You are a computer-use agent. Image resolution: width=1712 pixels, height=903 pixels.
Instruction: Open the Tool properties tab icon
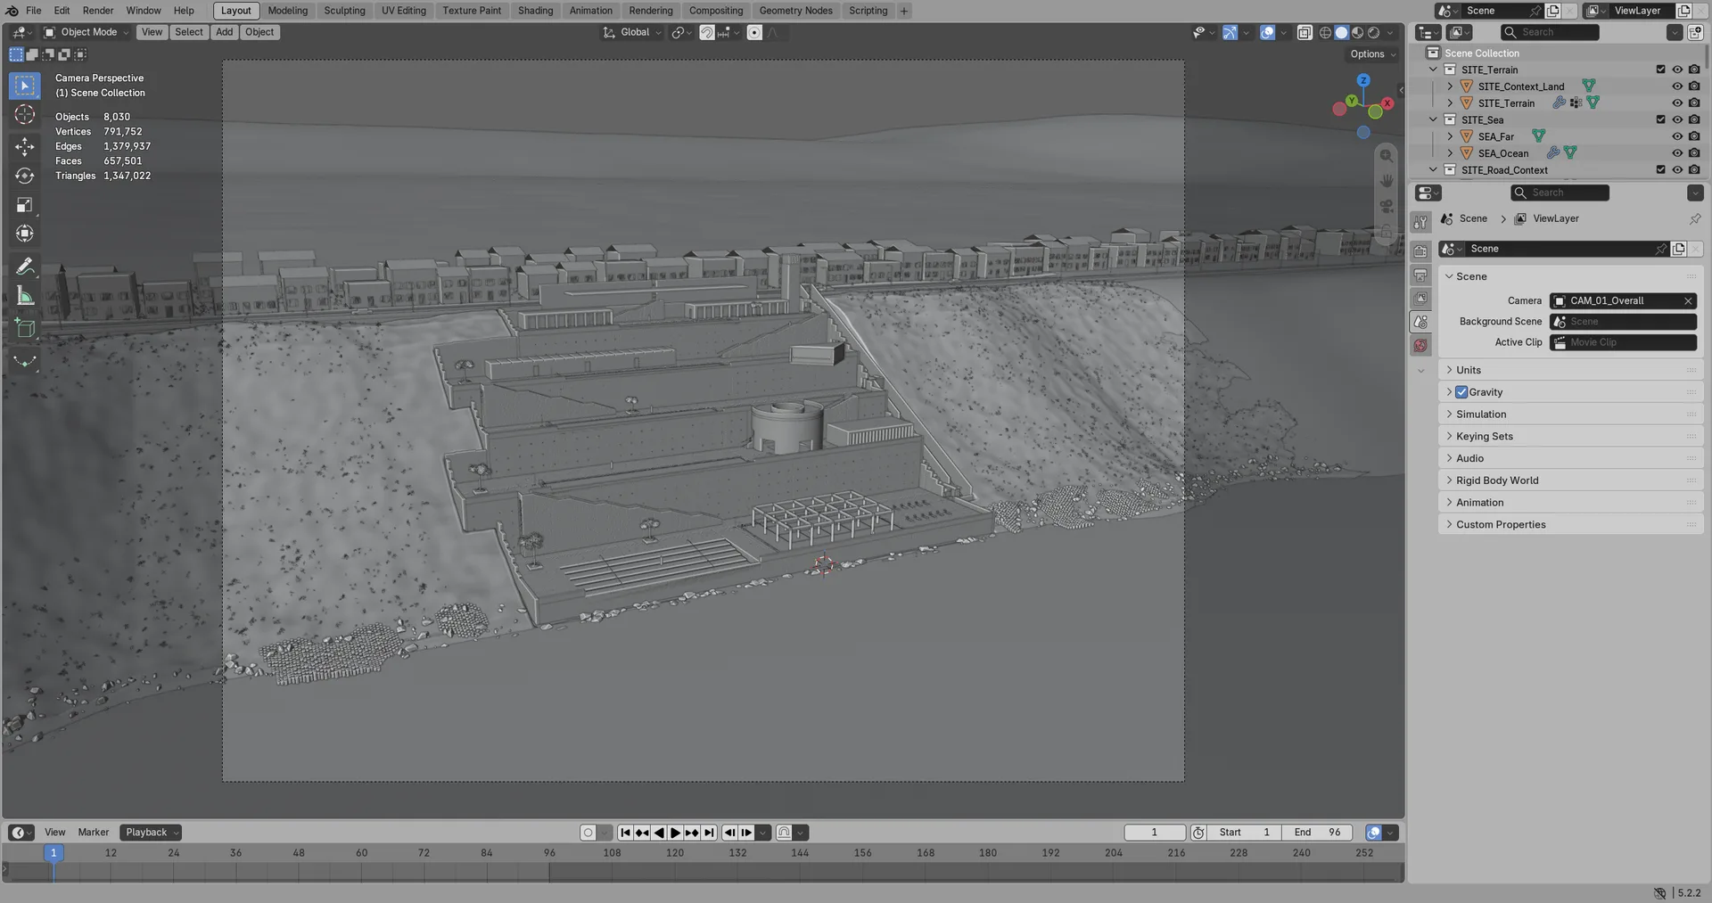[1421, 222]
